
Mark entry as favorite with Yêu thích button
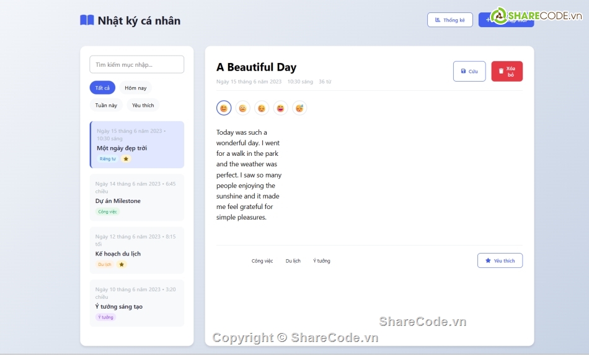point(500,260)
